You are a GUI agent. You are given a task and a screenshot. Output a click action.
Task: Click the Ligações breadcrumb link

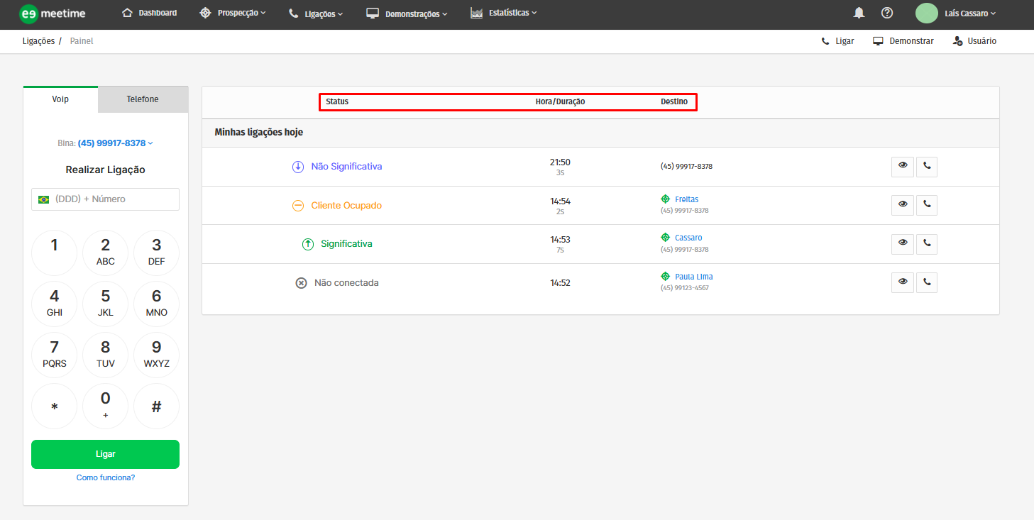pos(38,41)
